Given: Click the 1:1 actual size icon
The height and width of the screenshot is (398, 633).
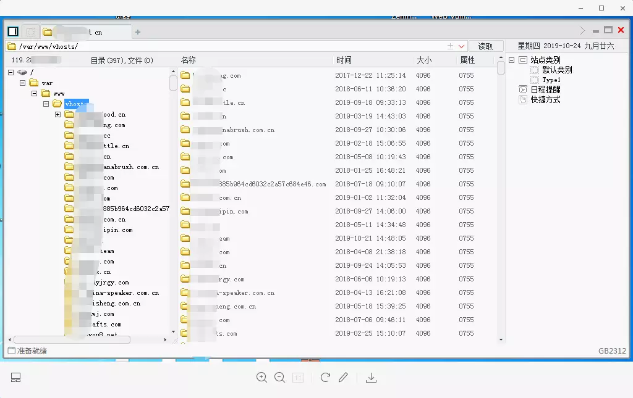Looking at the screenshot, I should [x=298, y=378].
